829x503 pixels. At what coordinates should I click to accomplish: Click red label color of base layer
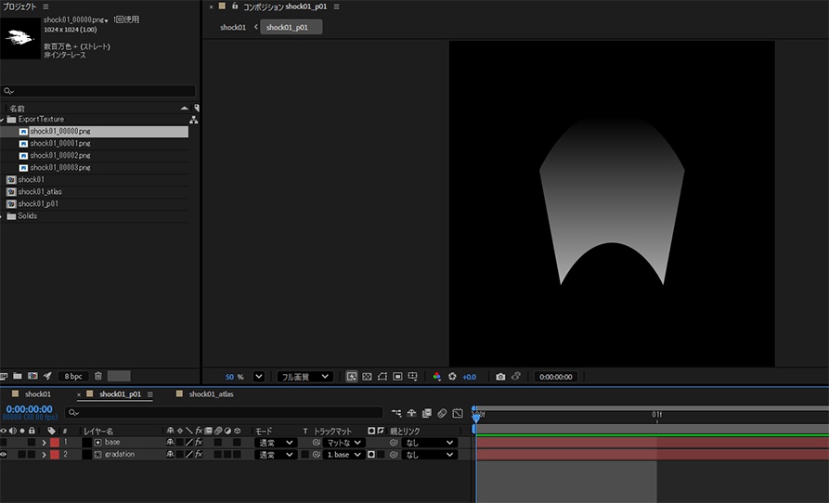pos(55,443)
